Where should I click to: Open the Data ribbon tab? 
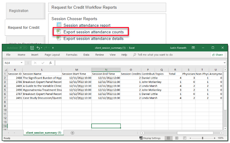coord(86,55)
